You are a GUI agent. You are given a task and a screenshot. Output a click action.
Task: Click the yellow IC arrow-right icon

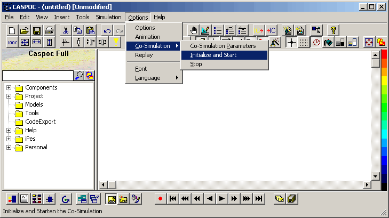tap(258, 30)
